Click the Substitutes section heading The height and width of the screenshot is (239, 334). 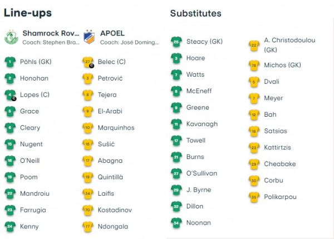click(x=196, y=13)
